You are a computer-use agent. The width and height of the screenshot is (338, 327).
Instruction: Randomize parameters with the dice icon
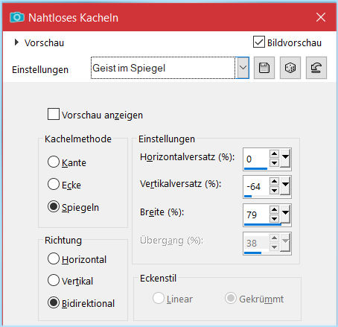point(290,68)
